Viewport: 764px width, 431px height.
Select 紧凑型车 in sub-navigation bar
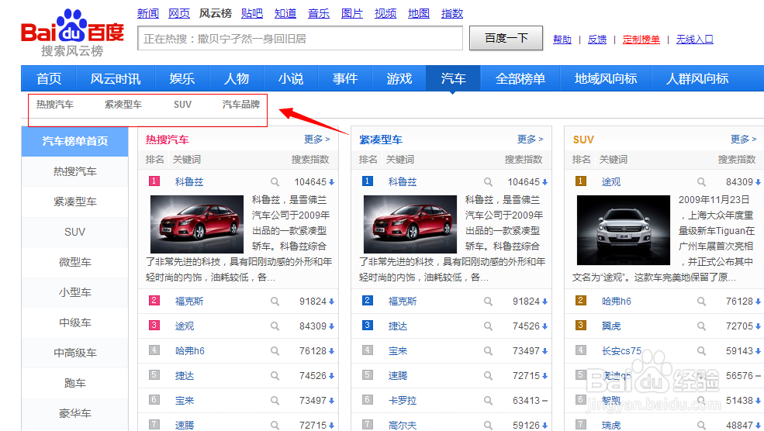pyautogui.click(x=123, y=104)
